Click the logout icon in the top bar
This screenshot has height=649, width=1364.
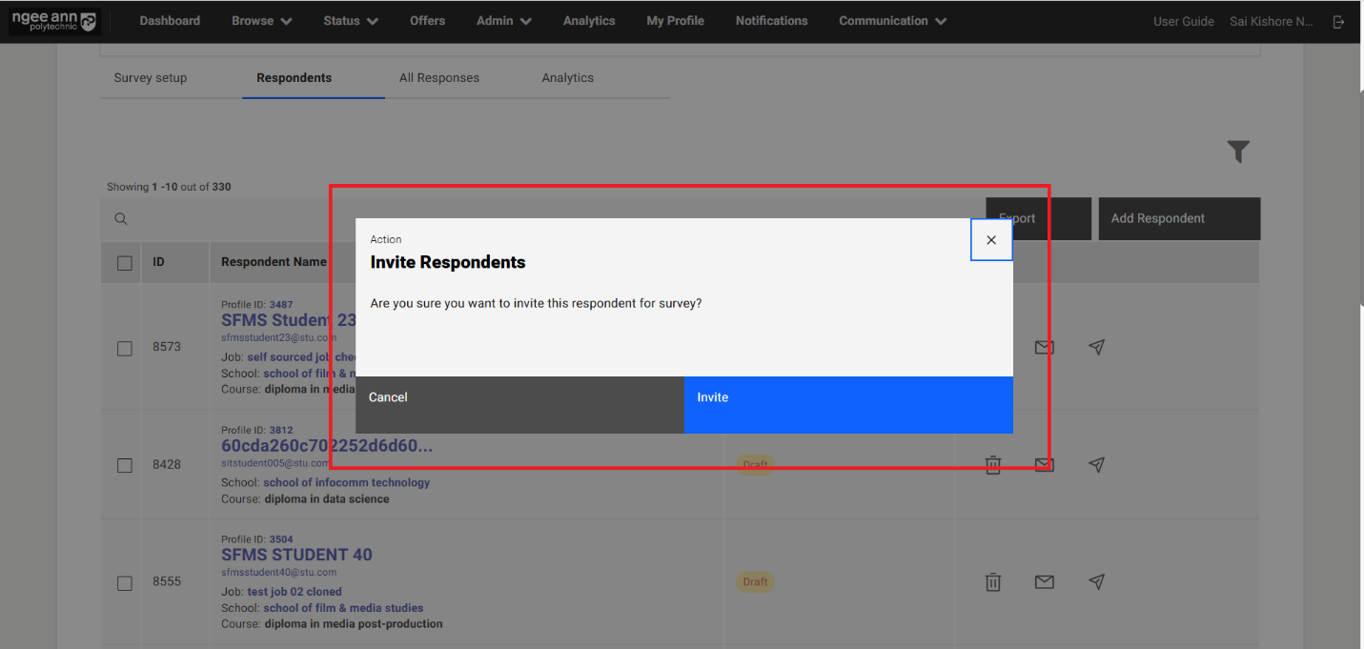[1339, 21]
